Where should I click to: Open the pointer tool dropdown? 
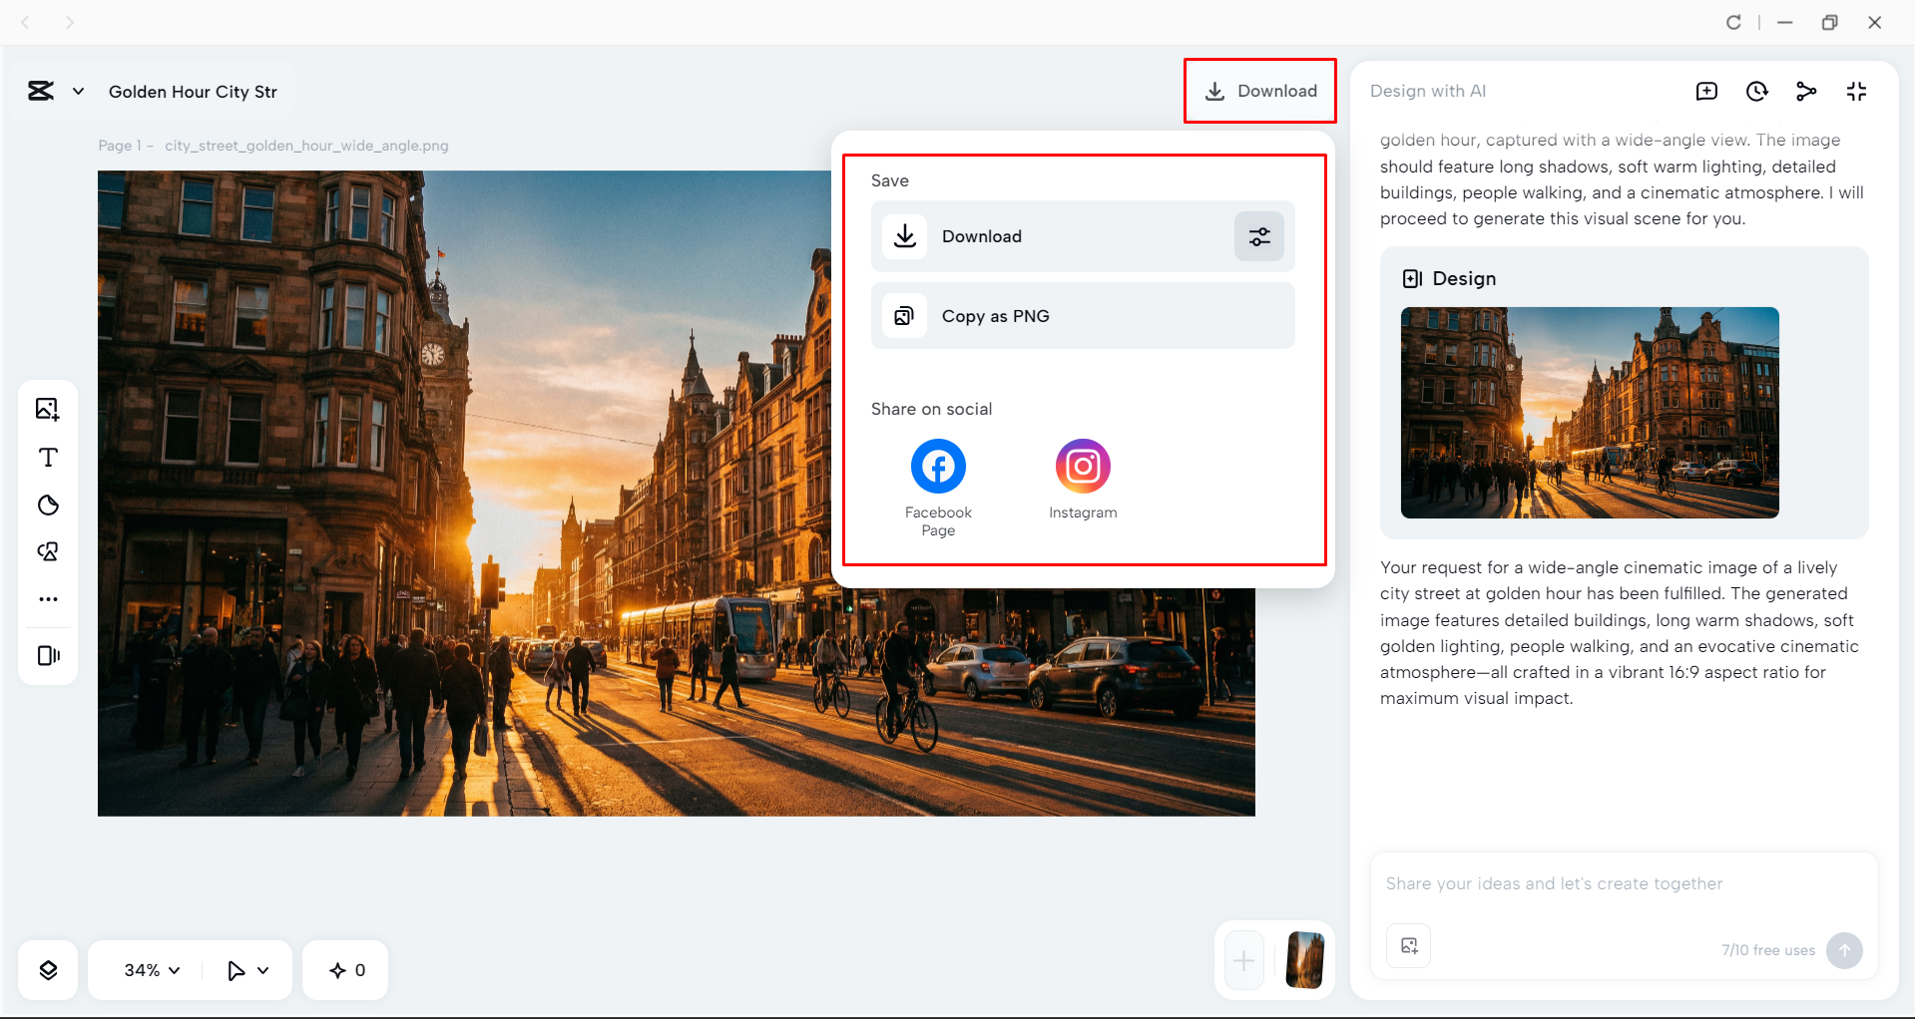click(x=263, y=970)
